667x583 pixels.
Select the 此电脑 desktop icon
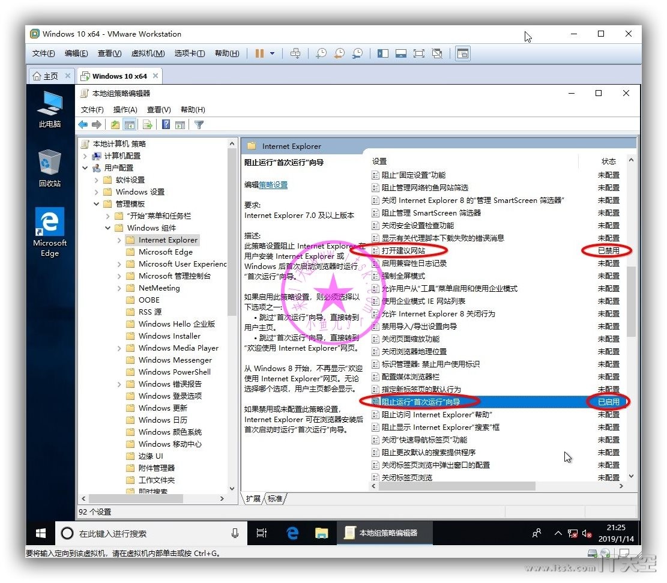pyautogui.click(x=50, y=110)
